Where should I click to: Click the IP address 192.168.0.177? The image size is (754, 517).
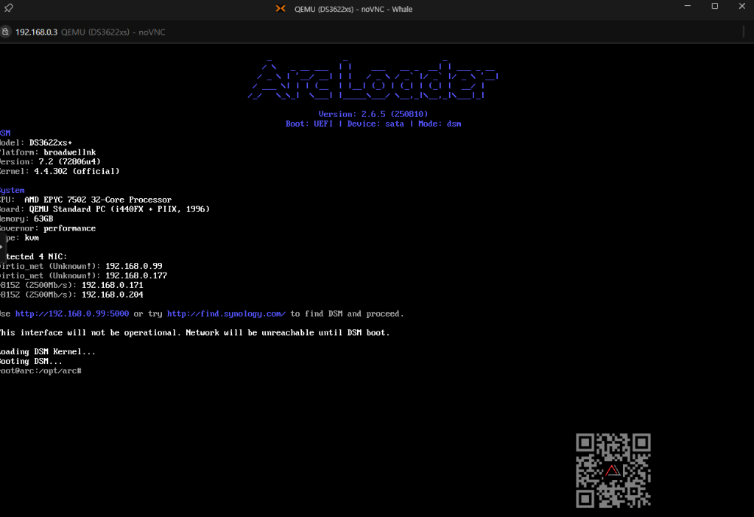pyautogui.click(x=135, y=275)
